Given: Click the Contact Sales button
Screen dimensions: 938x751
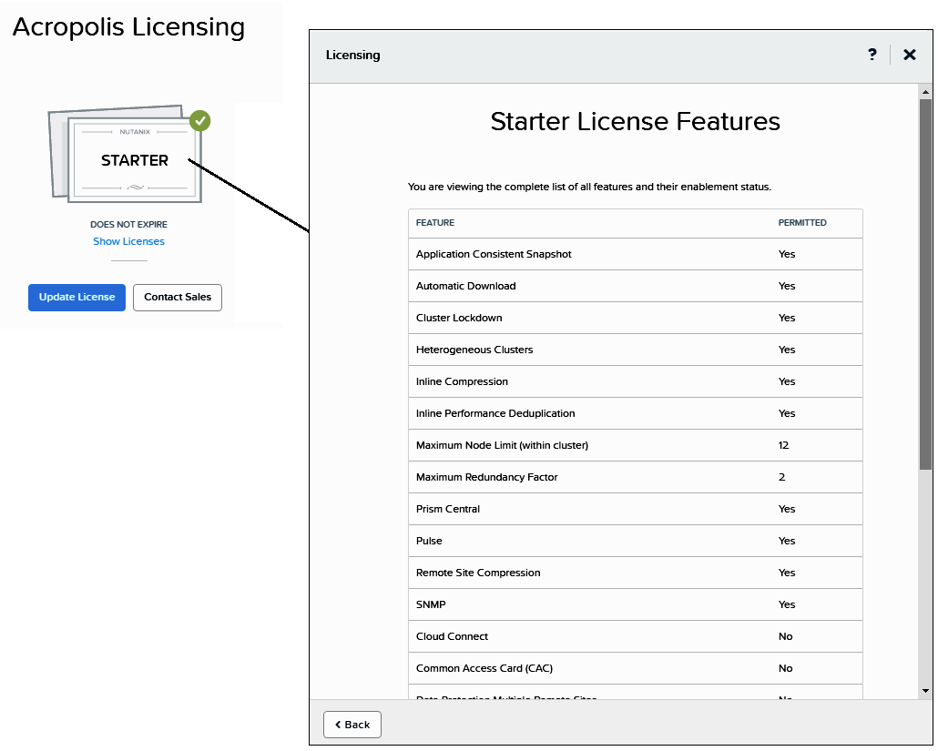Looking at the screenshot, I should [x=178, y=297].
